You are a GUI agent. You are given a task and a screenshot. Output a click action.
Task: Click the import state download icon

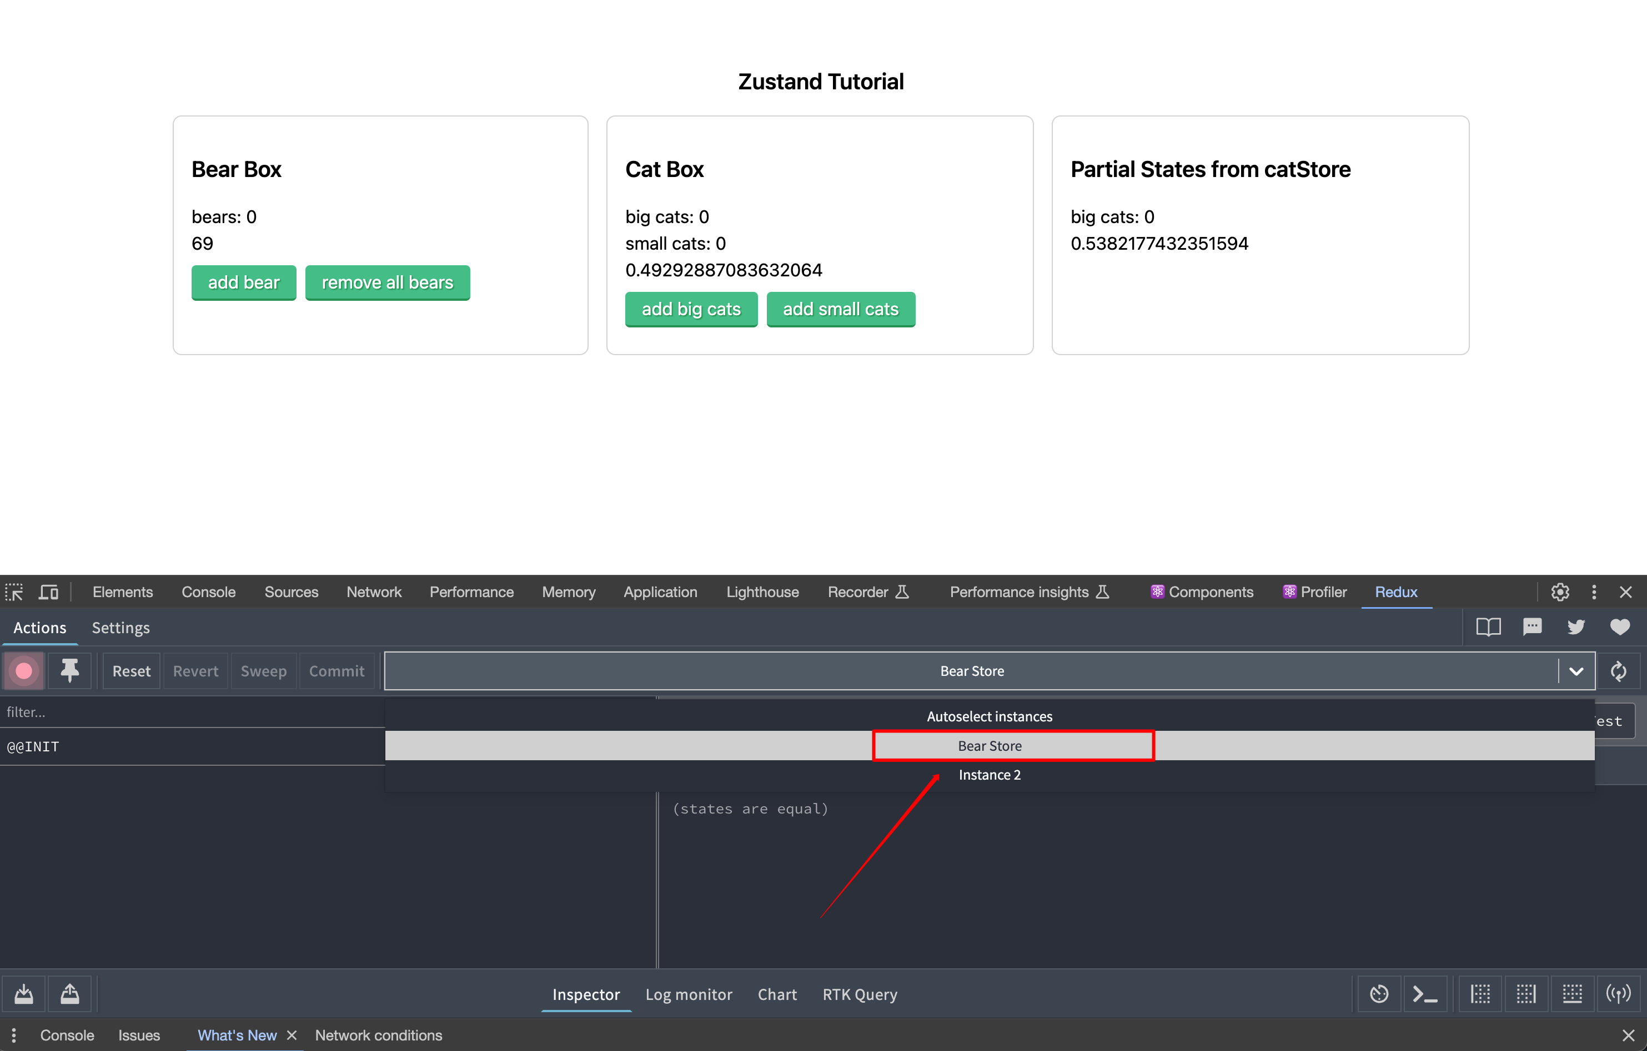[x=24, y=994]
